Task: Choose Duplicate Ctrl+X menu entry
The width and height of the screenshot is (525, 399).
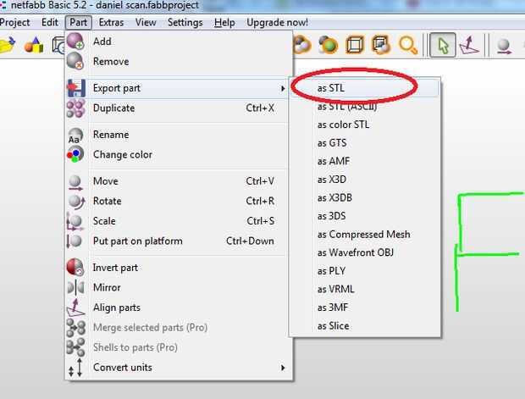Action: pyautogui.click(x=179, y=108)
